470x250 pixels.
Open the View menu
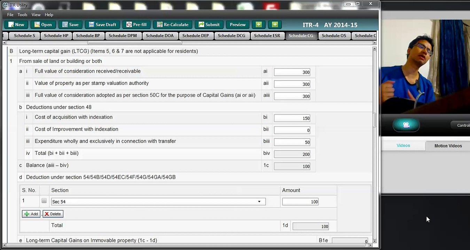point(36,15)
